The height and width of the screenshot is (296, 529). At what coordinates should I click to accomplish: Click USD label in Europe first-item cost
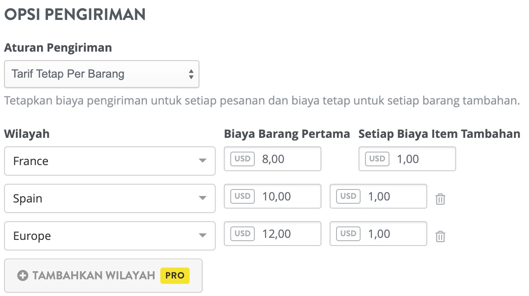(243, 233)
